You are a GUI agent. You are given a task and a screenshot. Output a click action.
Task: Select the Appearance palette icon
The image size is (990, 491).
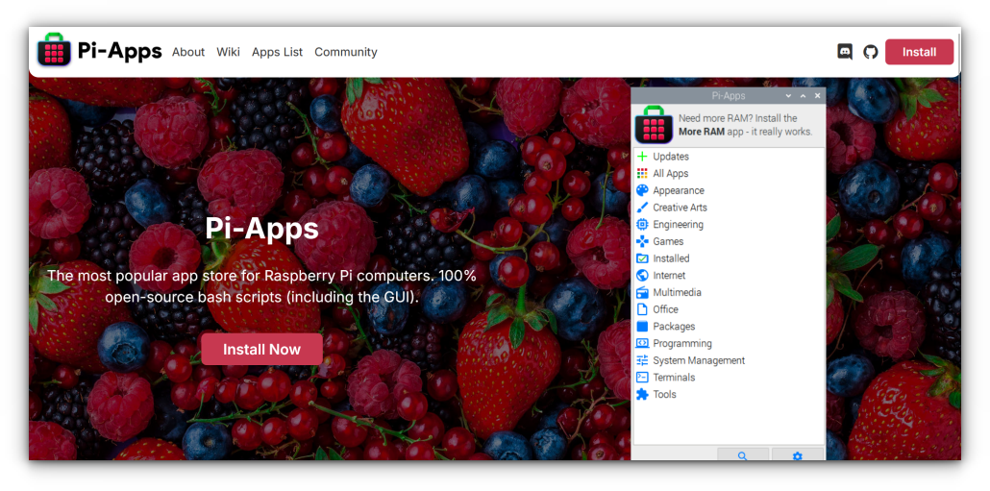coord(643,190)
